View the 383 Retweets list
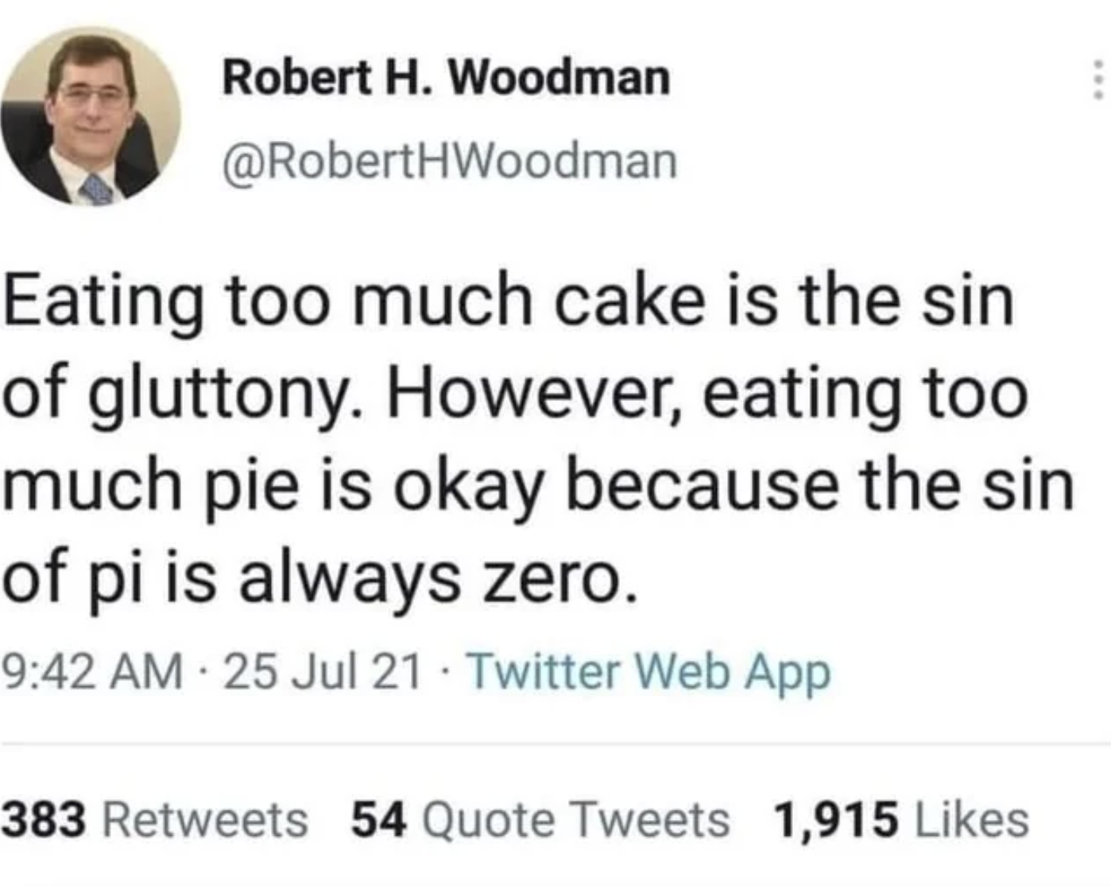This screenshot has width=1111, height=886. [x=154, y=820]
